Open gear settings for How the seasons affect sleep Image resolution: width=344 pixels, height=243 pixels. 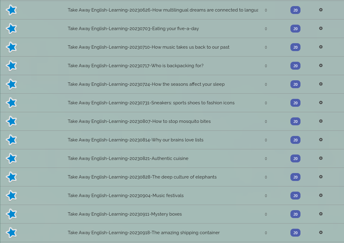[321, 84]
